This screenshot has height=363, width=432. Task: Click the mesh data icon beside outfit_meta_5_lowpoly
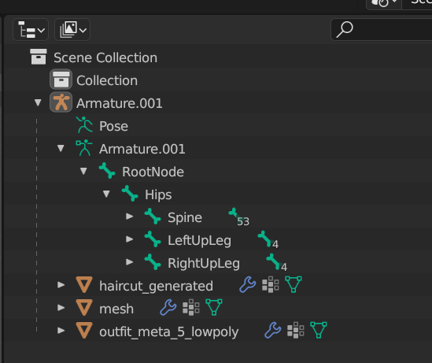click(x=319, y=330)
